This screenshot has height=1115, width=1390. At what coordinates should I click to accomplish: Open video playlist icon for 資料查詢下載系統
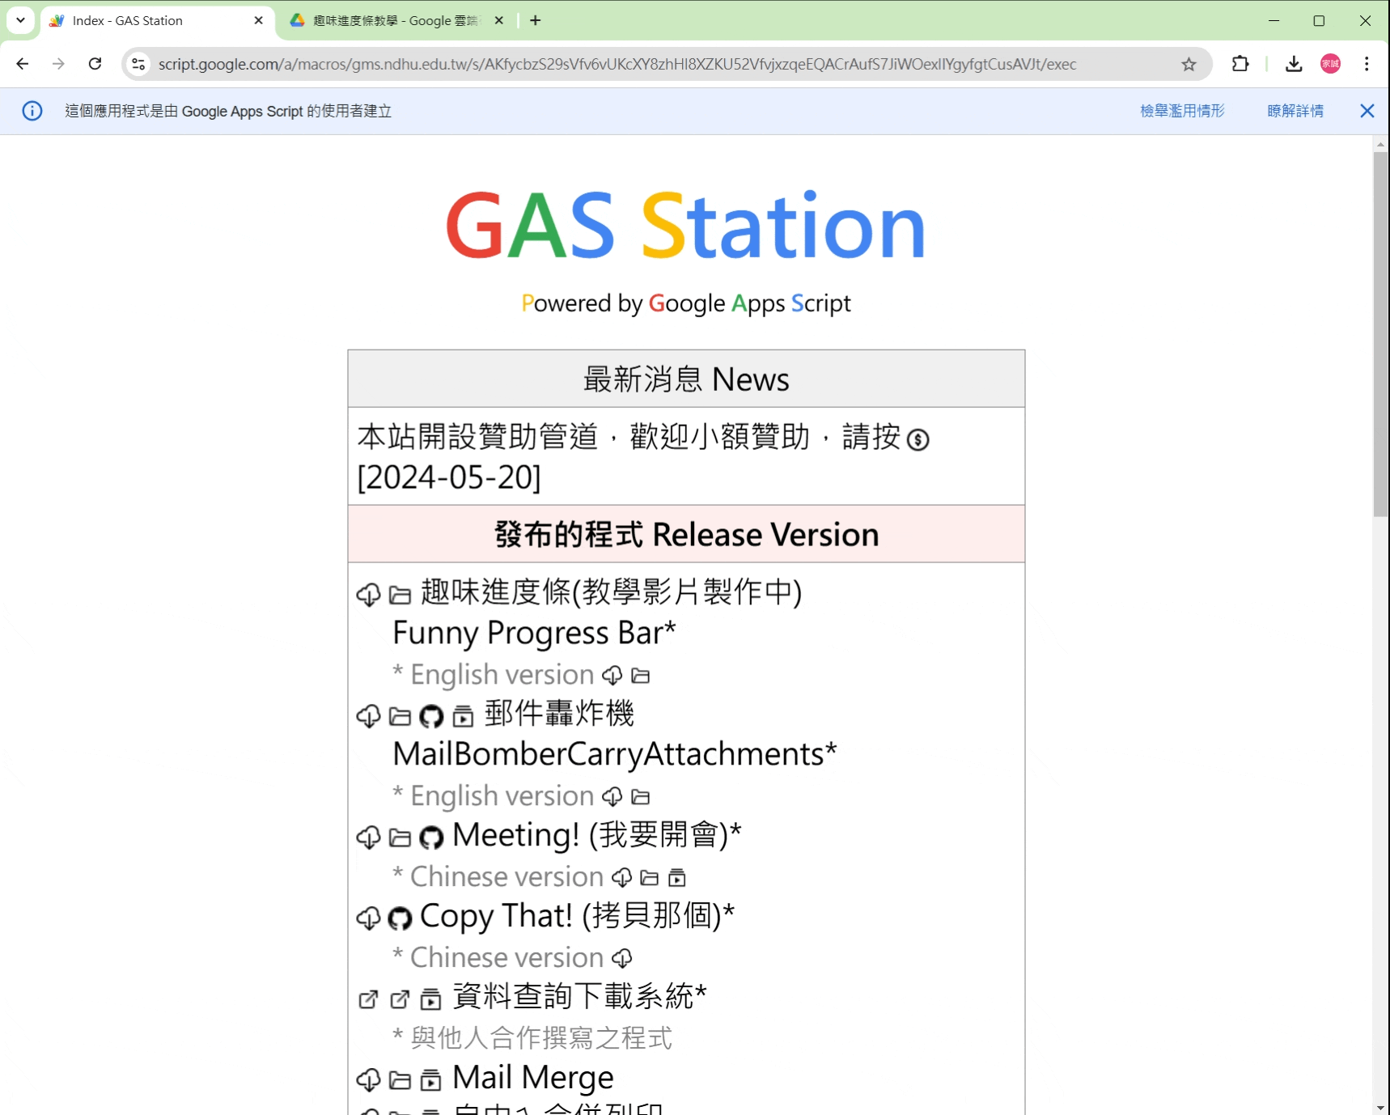coord(431,999)
